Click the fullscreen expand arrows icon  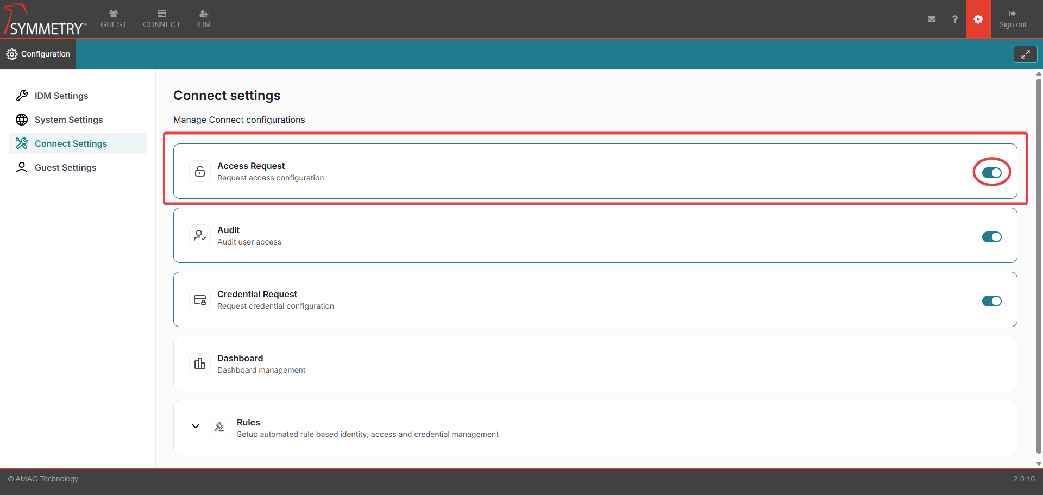point(1025,54)
